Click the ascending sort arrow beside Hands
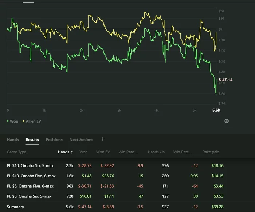Viewport: 255px width, 212px height. (x=72, y=152)
